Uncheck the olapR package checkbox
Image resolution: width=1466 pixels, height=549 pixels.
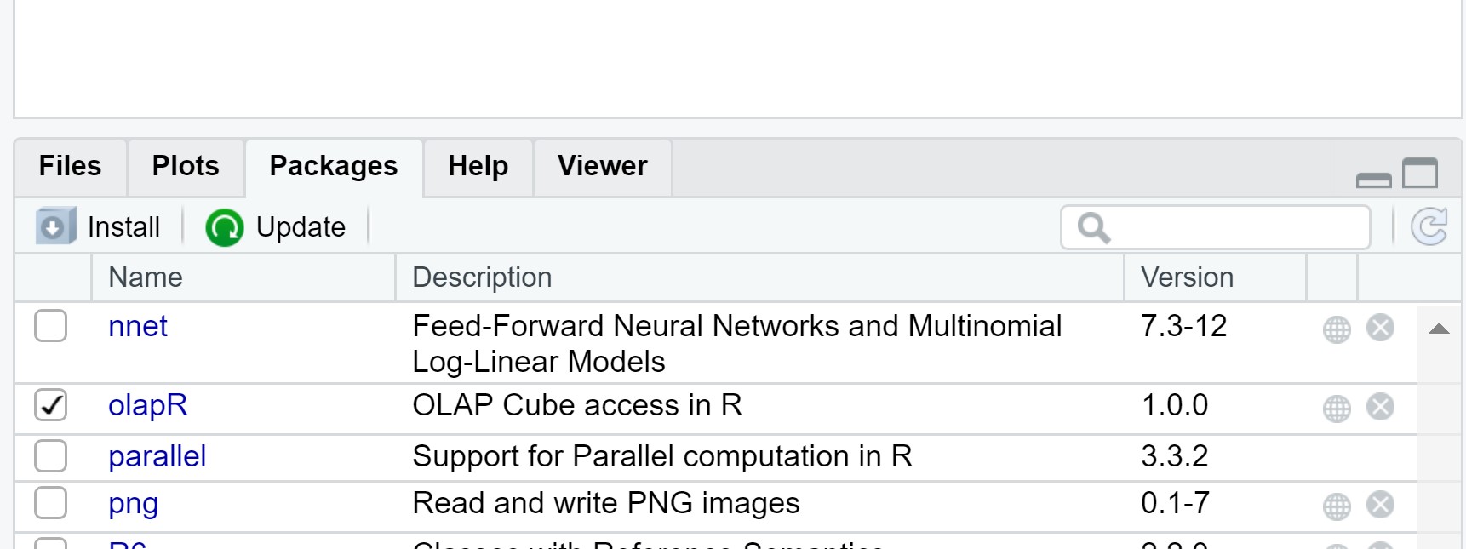click(50, 405)
